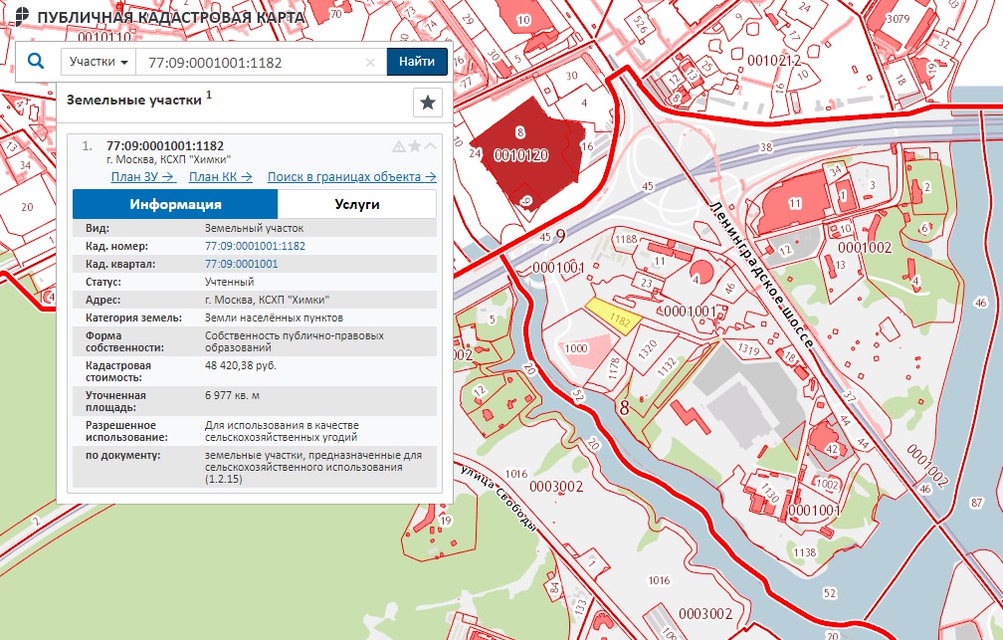Click the Земли населённых пунктов category value
Image resolution: width=1003 pixels, height=640 pixels.
pos(274,318)
